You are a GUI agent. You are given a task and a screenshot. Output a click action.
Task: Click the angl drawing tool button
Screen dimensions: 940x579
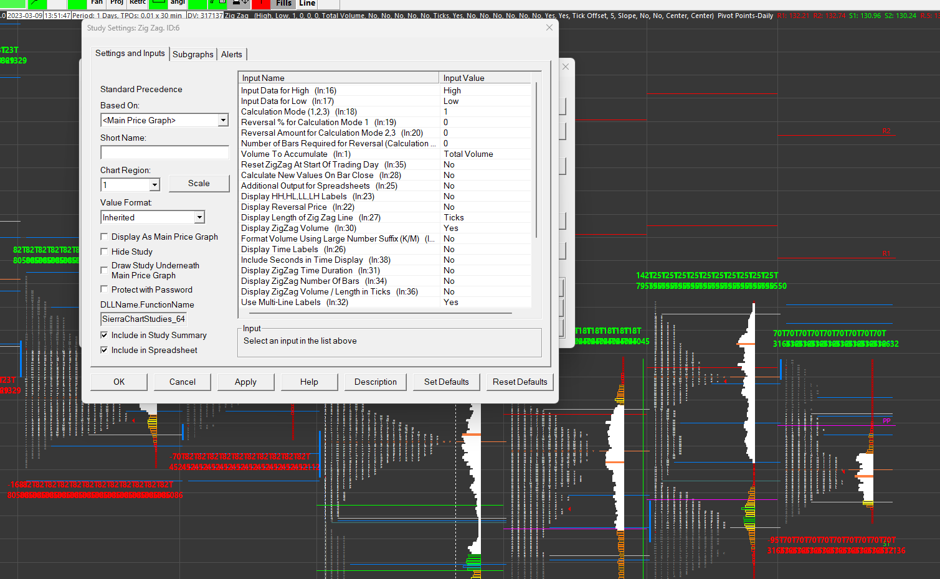pos(178,3)
